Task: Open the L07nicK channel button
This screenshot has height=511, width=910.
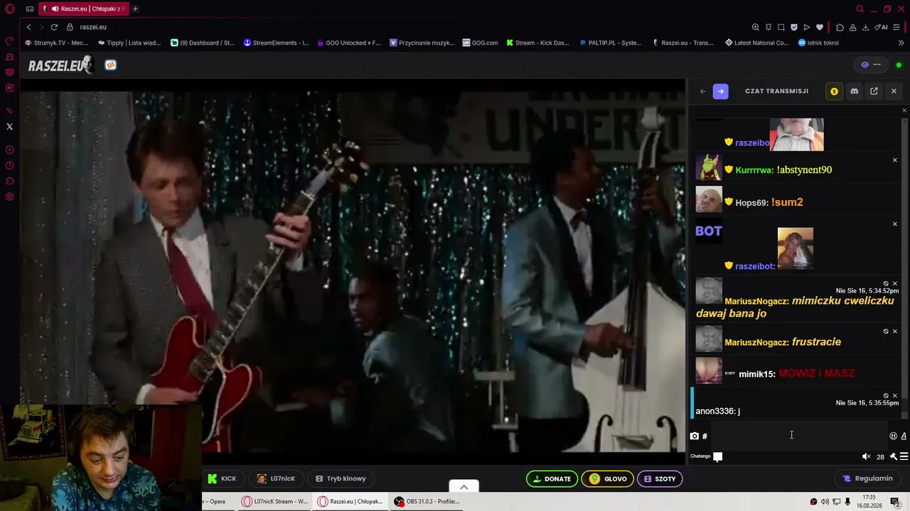Action: [276, 478]
